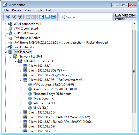The width and height of the screenshot is (139, 135).
Task: Select the VoIP Call Manager item
Action: coord(26,33)
